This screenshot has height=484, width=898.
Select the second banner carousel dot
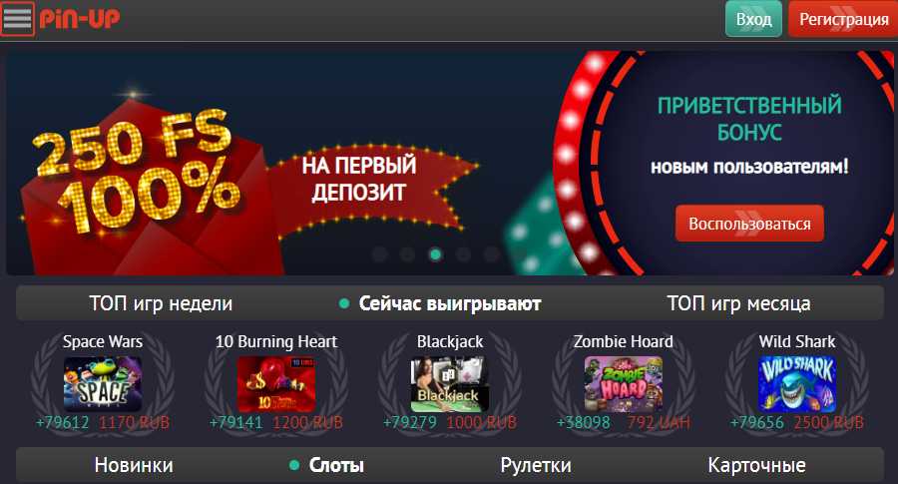[x=407, y=254]
